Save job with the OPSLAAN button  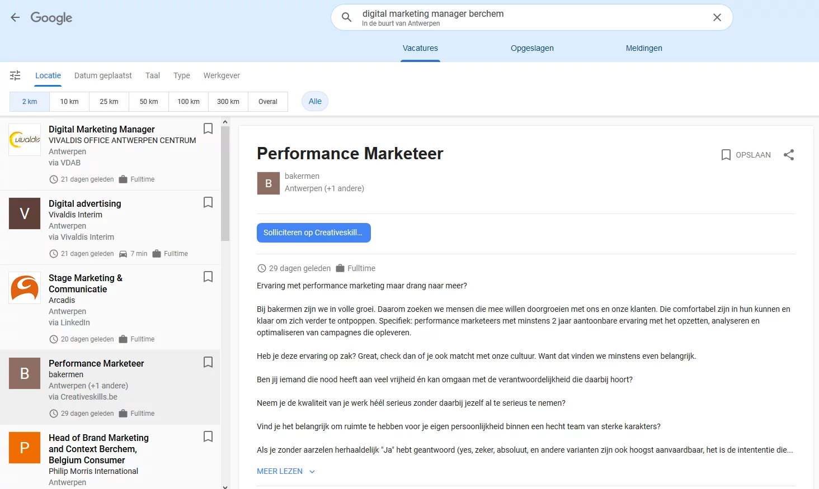click(x=746, y=155)
